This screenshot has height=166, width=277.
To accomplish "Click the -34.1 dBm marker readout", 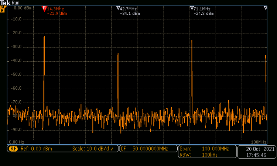I will (130, 14).
